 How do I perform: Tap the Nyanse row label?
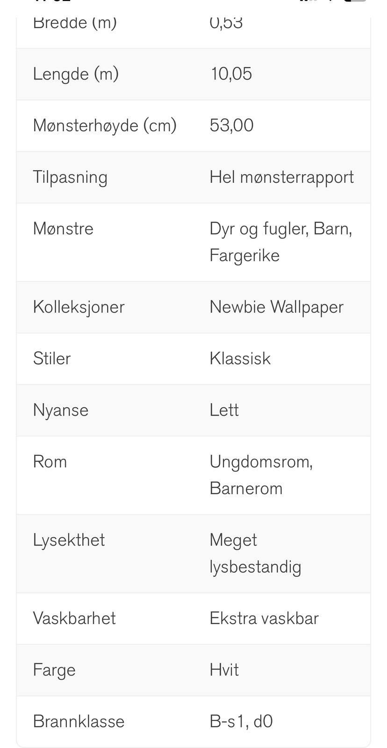tap(61, 410)
